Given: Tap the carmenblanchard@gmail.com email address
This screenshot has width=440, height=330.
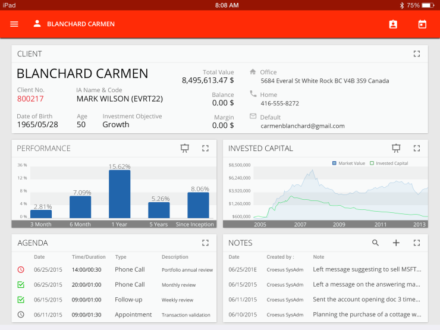Looking at the screenshot, I should [x=302, y=126].
